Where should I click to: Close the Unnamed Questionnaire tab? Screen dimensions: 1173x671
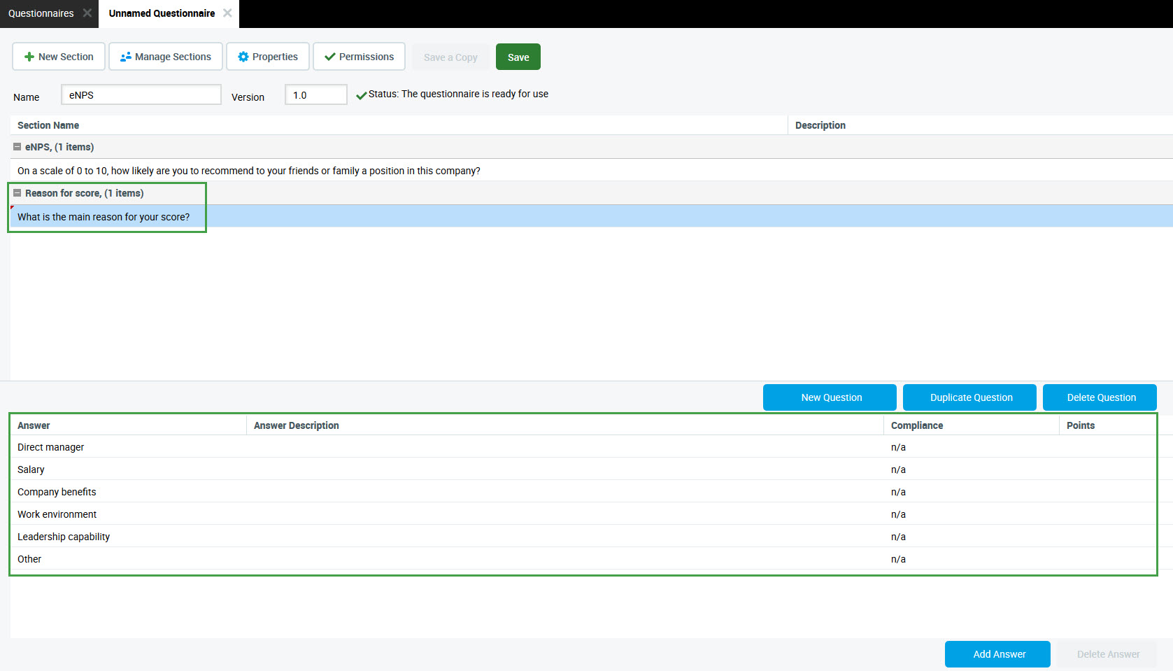click(227, 13)
